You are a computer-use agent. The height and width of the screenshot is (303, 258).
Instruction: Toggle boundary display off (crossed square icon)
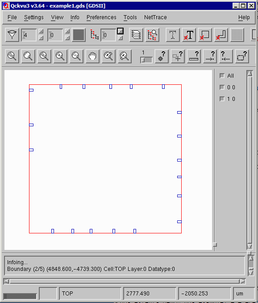205,35
